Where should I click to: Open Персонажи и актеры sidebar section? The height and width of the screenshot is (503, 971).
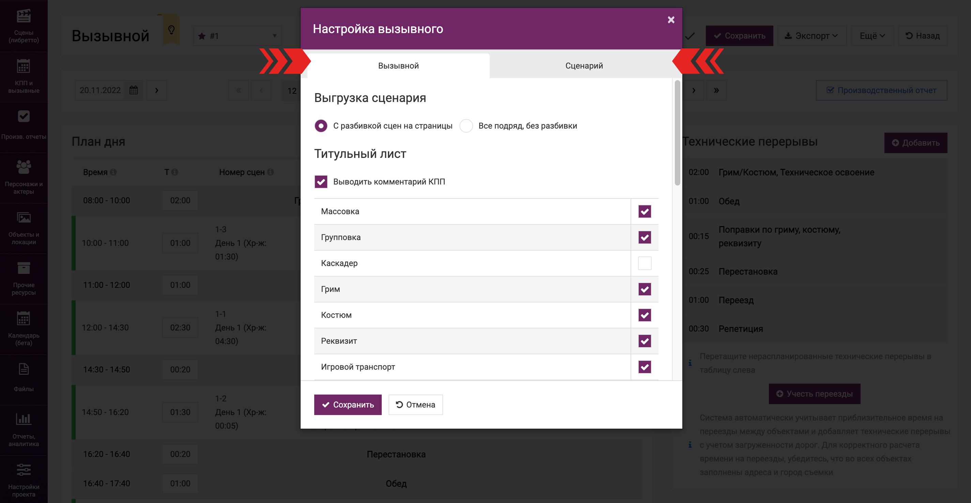point(24,177)
